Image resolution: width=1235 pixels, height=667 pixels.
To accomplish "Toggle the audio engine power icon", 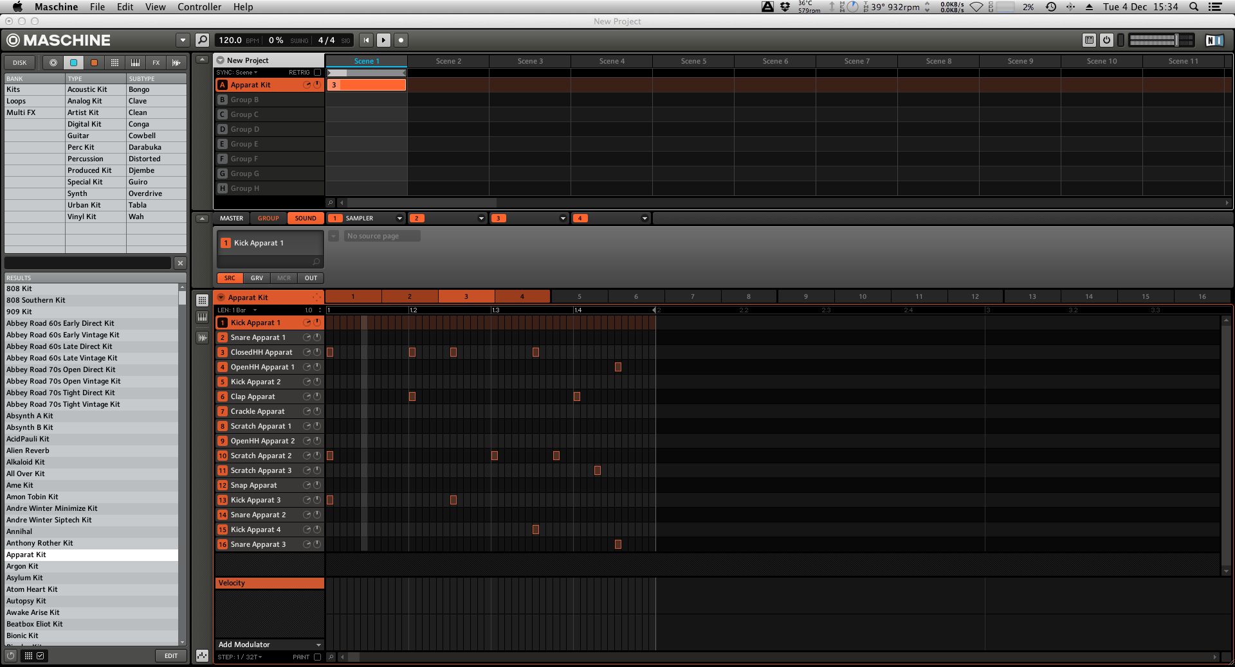I will click(x=1106, y=40).
